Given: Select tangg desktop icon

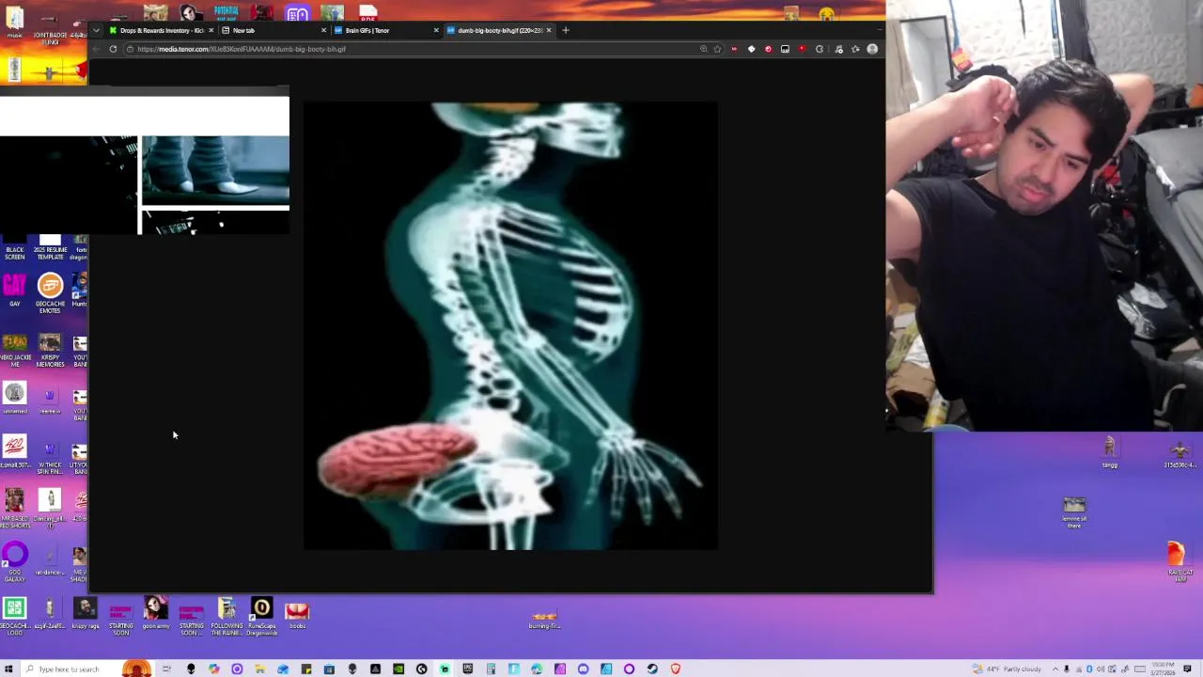Looking at the screenshot, I should (1110, 452).
